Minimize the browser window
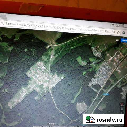127x127 pixels. (118, 25)
